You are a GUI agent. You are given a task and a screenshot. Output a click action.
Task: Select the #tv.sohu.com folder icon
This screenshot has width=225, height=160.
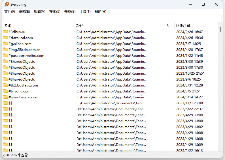pyautogui.click(x=6, y=91)
